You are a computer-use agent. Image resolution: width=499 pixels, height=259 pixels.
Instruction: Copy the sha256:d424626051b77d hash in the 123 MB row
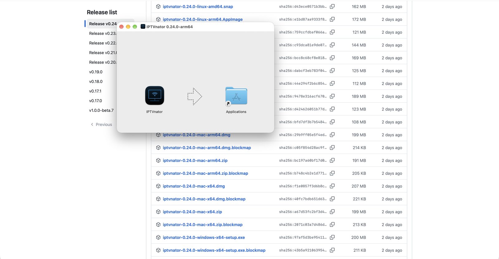(x=332, y=109)
